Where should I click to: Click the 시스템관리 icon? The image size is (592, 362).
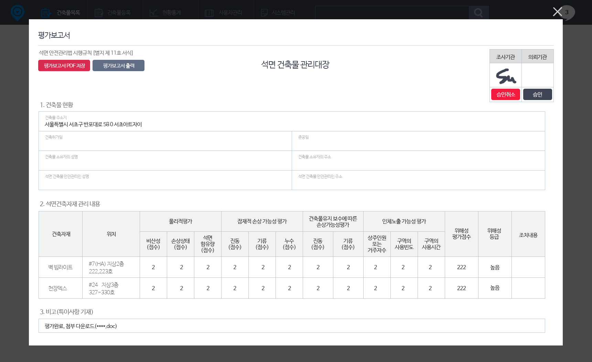[x=264, y=13]
